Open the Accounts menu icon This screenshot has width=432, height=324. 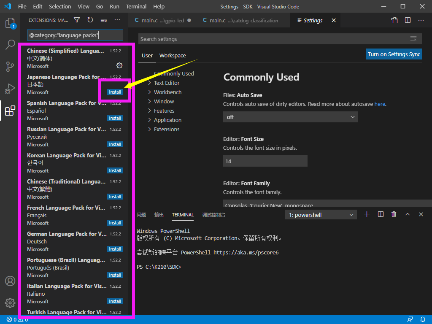pos(10,281)
